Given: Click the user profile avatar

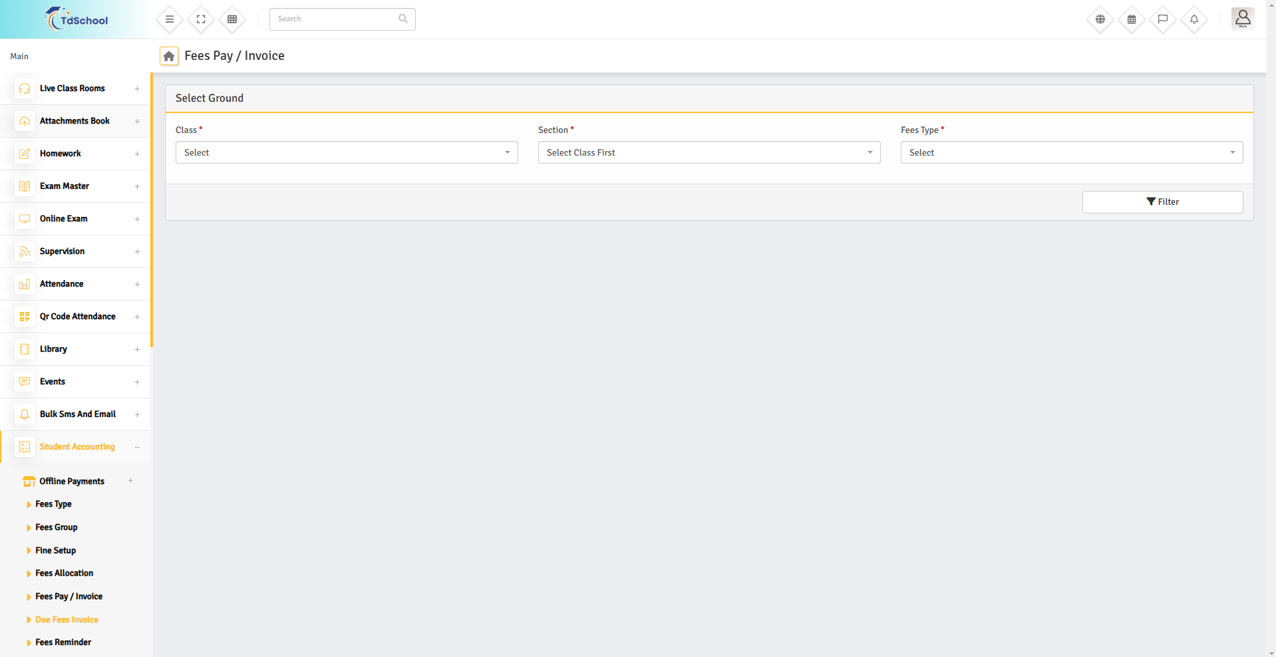Looking at the screenshot, I should point(1242,19).
